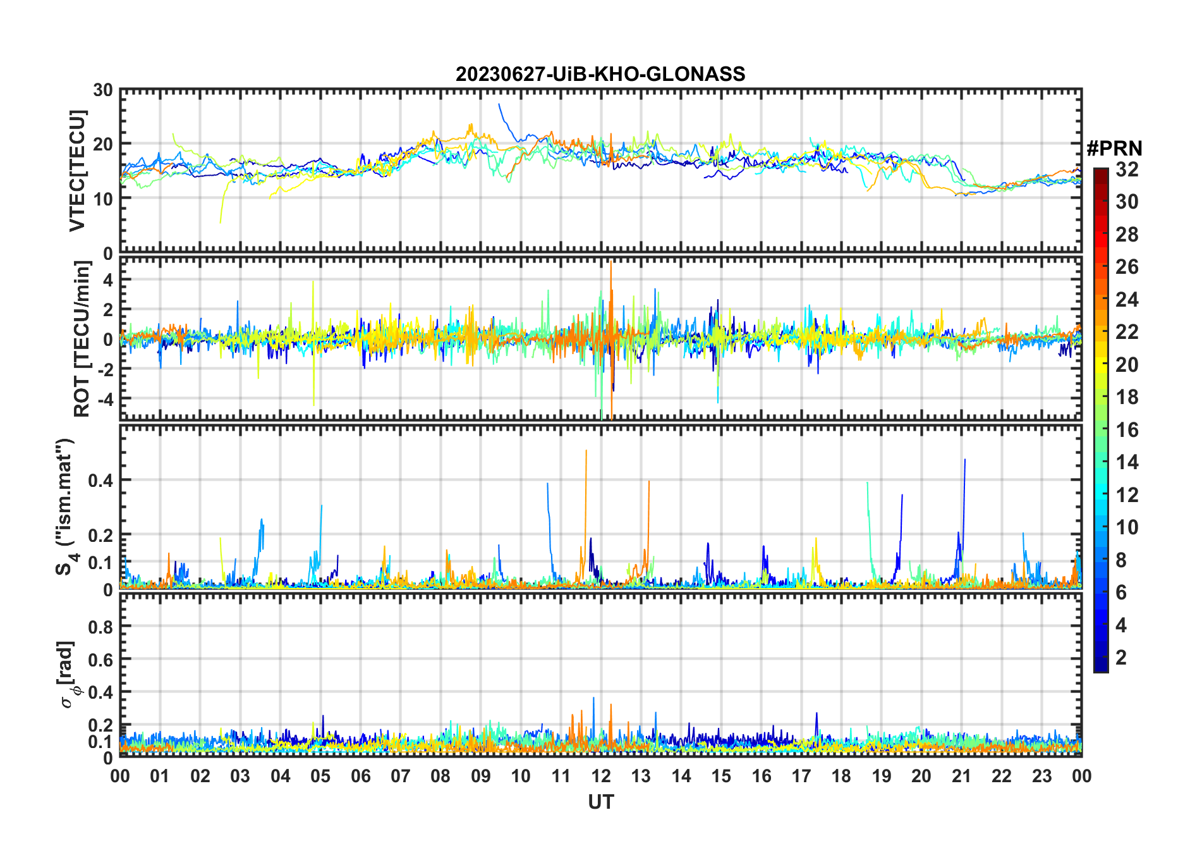Click the plot title 20230627-UiB-KHO-GLONASS
1202x841 pixels.
[x=600, y=75]
